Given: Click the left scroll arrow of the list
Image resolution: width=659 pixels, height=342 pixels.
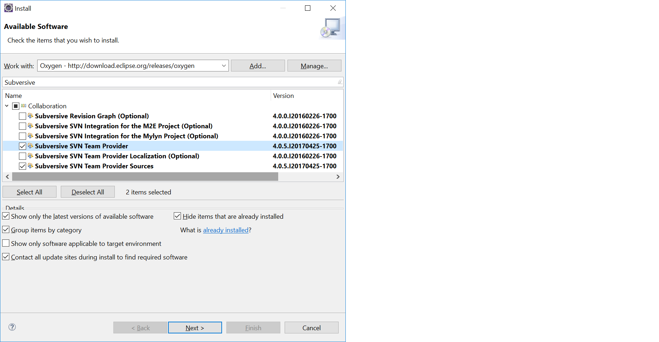Looking at the screenshot, I should pos(8,177).
